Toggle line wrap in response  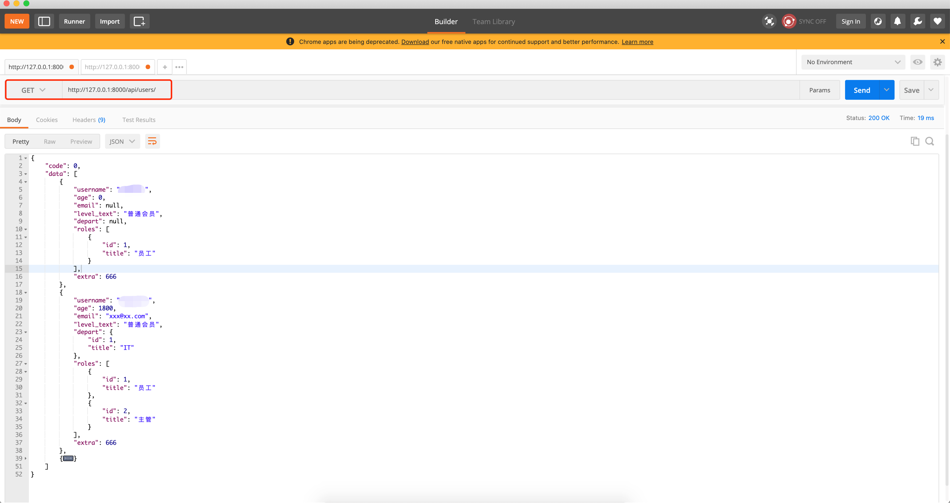click(152, 142)
